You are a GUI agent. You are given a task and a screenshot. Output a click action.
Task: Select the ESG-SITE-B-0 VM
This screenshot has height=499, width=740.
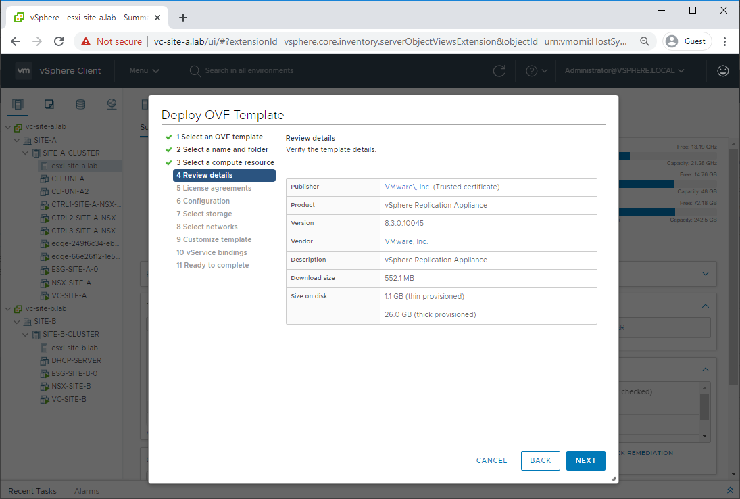pyautogui.click(x=74, y=373)
